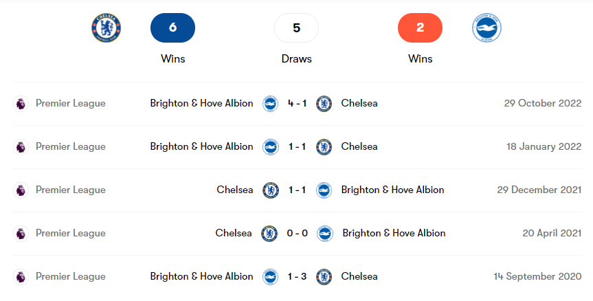Click Chelsea badge in the 1 - 3 match
593x301 pixels.
pos(324,277)
